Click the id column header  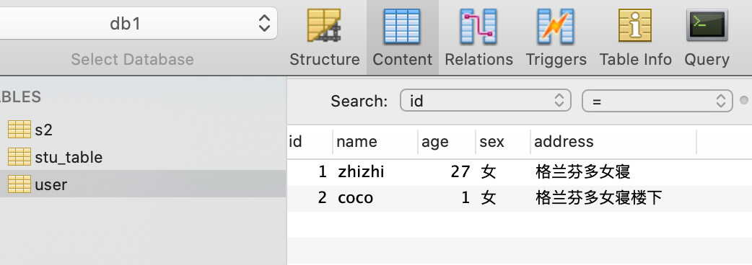coord(310,142)
